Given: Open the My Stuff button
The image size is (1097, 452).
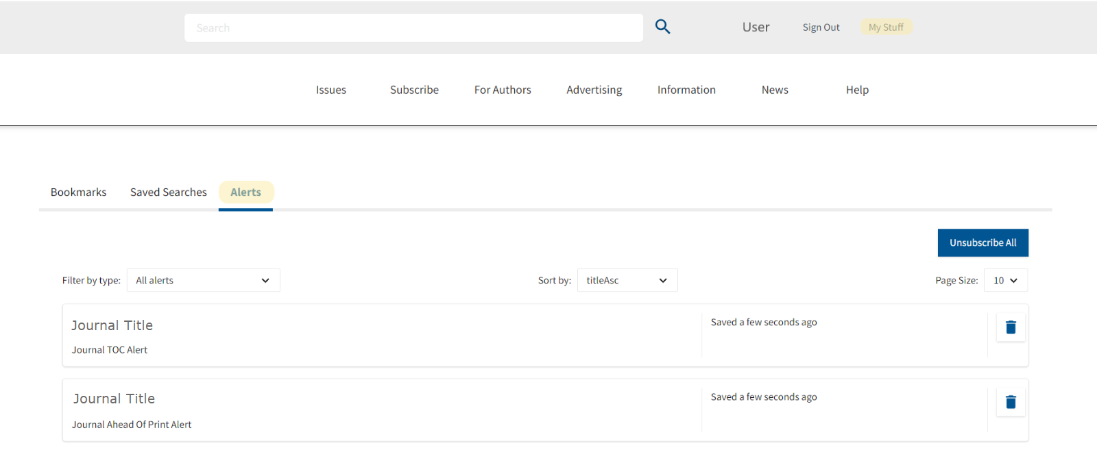Looking at the screenshot, I should click(x=886, y=27).
